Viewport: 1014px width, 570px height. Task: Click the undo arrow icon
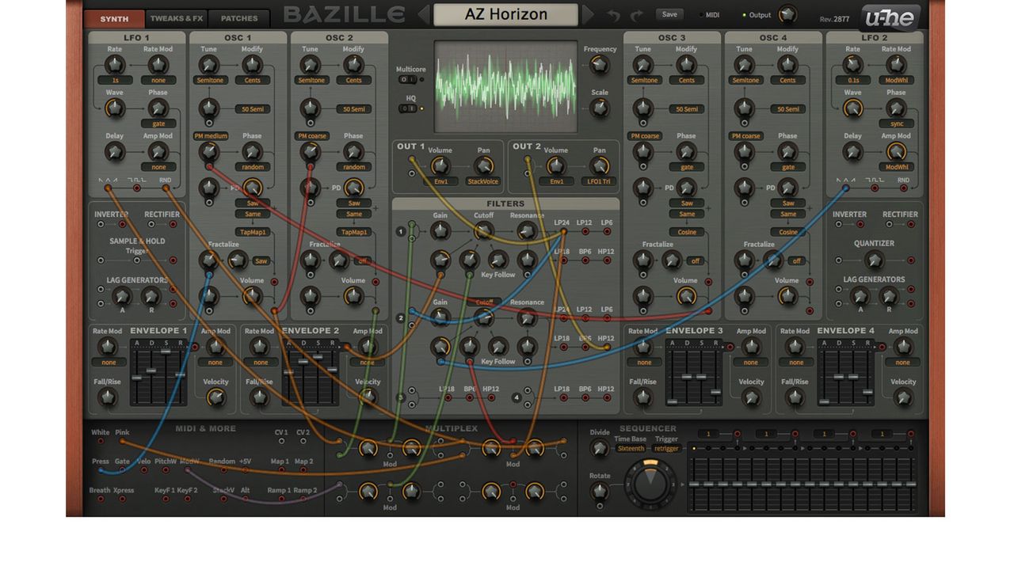(614, 15)
